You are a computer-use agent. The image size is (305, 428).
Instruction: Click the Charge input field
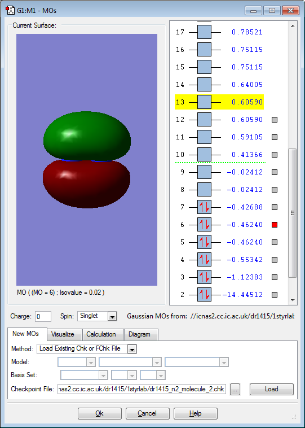pos(43,316)
